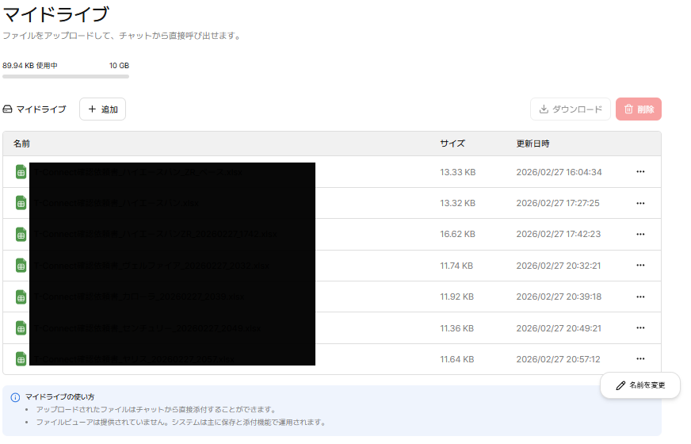Click the ダウンロード button

[571, 109]
